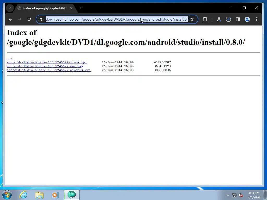Viewport: 267px width, 200px height.
Task: Close the 'Index of /google/gdgdevkit' tab
Action: [71, 8]
